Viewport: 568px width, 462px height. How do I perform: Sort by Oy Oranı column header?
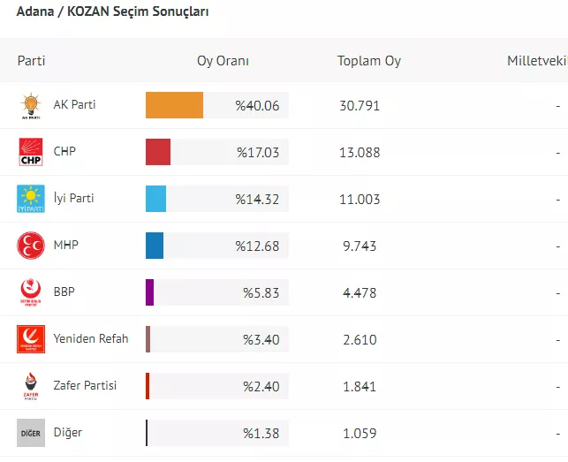tap(223, 62)
